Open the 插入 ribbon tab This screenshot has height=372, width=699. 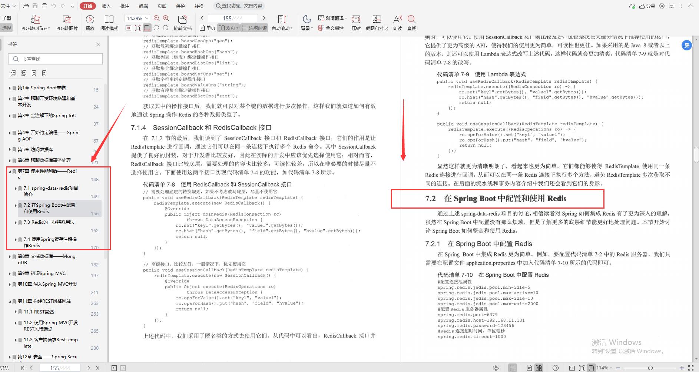(106, 6)
